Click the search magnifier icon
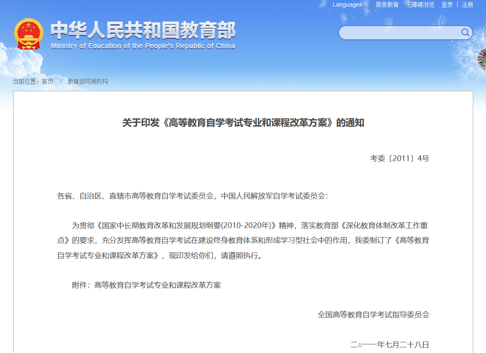The width and height of the screenshot is (486, 353). click(465, 32)
